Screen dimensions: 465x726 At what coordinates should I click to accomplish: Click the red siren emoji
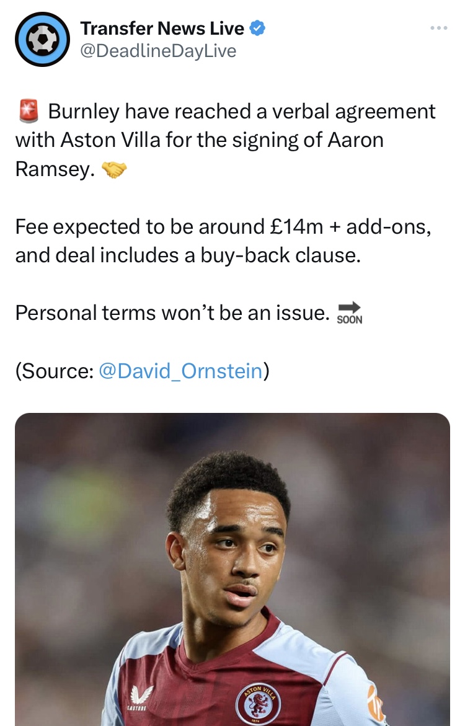pyautogui.click(x=29, y=112)
